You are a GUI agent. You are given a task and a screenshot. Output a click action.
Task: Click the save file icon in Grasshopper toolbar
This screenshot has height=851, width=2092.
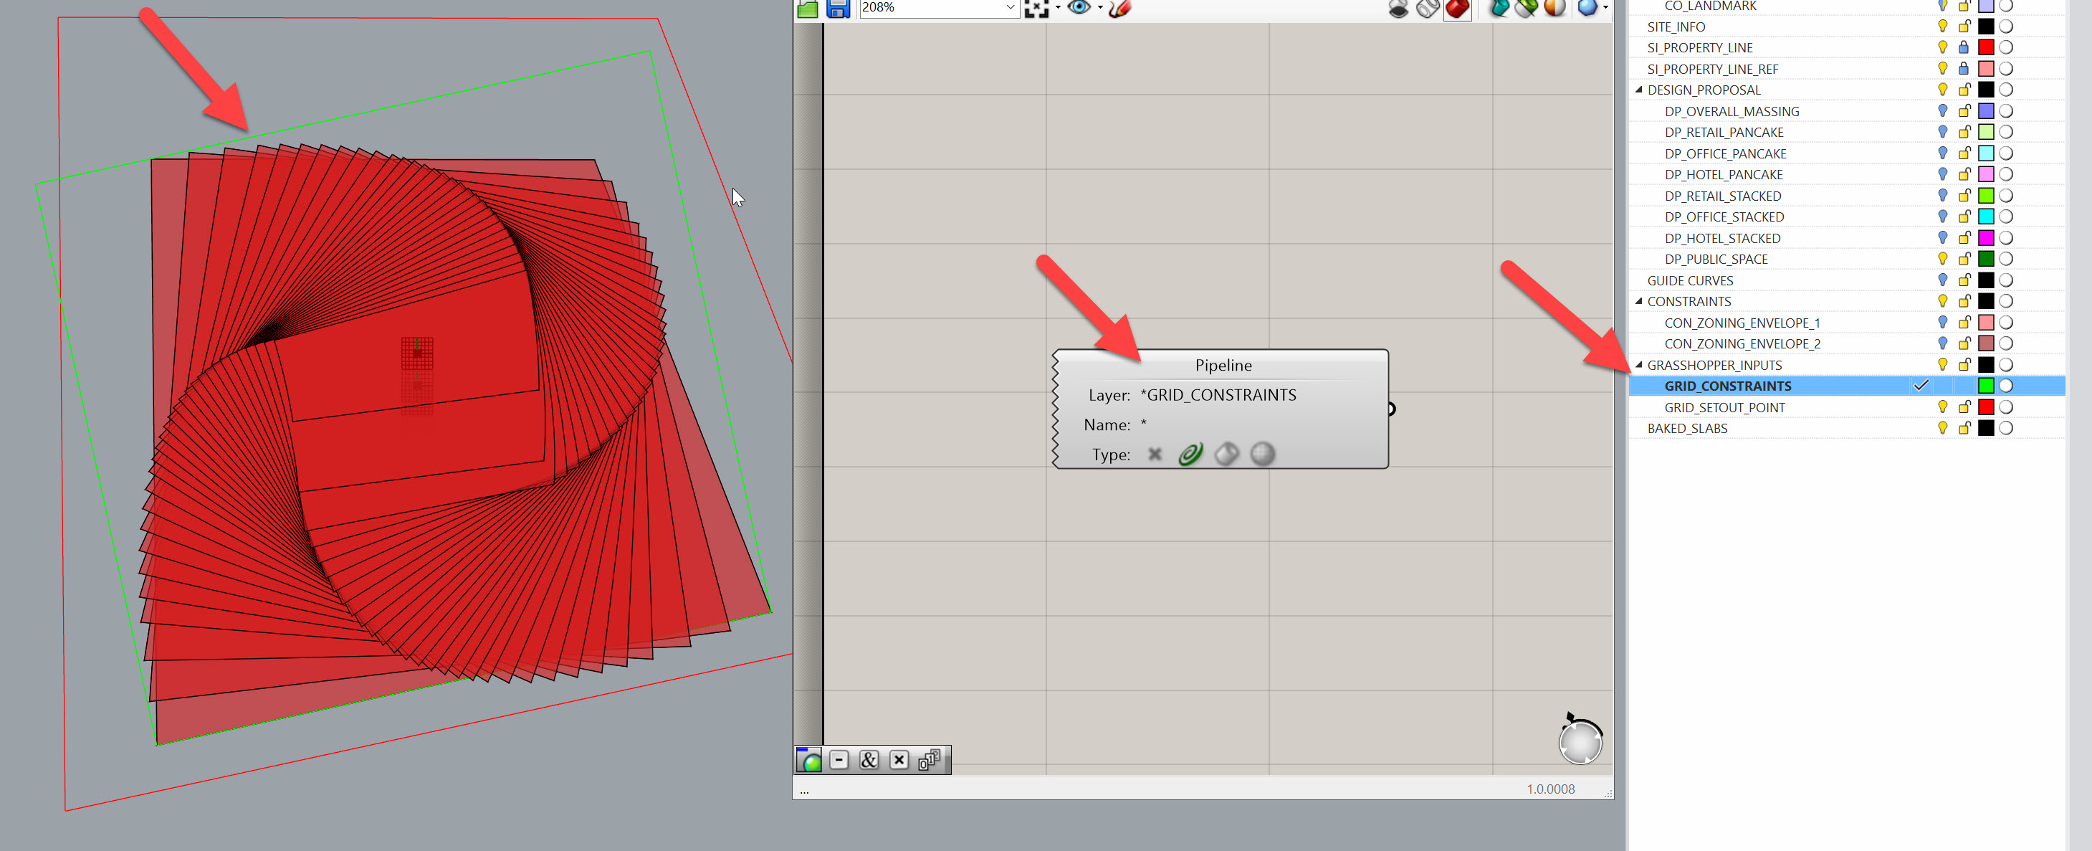pos(837,8)
